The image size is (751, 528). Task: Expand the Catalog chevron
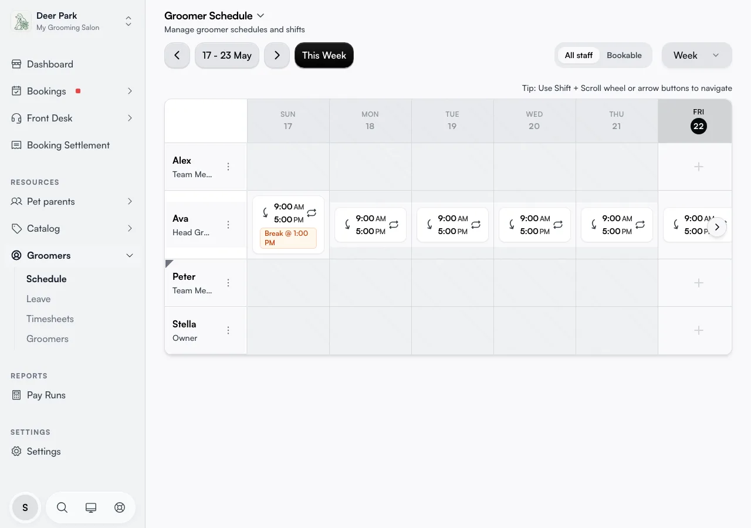130,229
